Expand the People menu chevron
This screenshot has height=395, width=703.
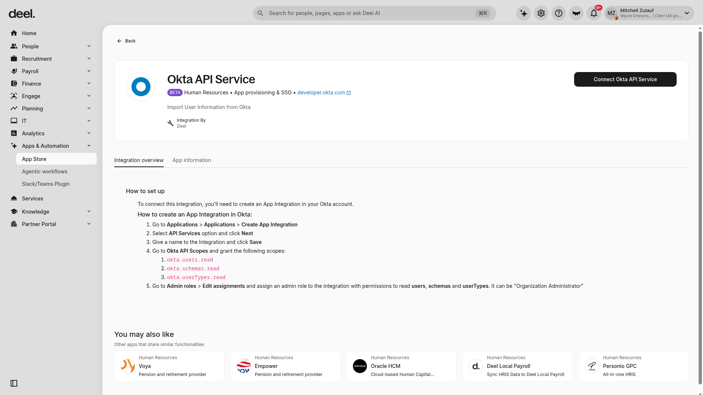(89, 46)
